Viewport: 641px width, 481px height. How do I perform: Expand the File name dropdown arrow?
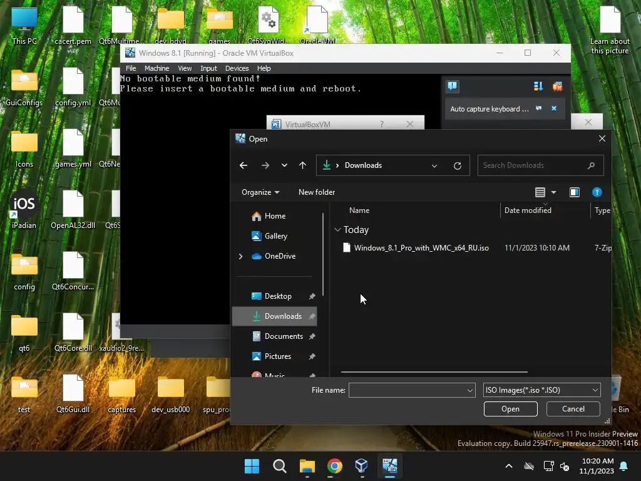470,390
